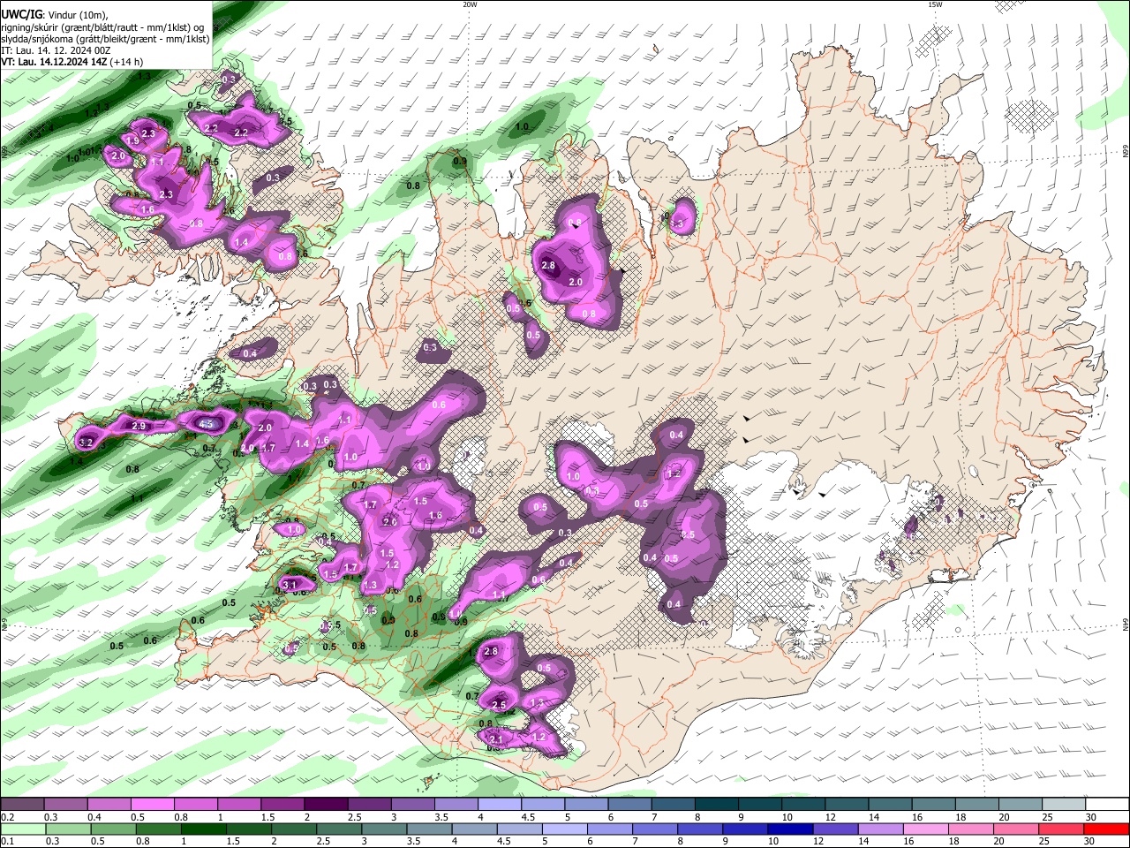1130x848 pixels.
Task: Click the '30' label in the bottom legend row
Action: (x=1091, y=841)
